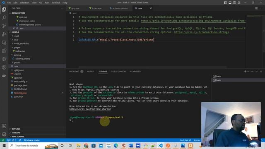Viewport: 265px width, 149px height.
Task: Open the Run and Debug view
Action: click(4, 34)
